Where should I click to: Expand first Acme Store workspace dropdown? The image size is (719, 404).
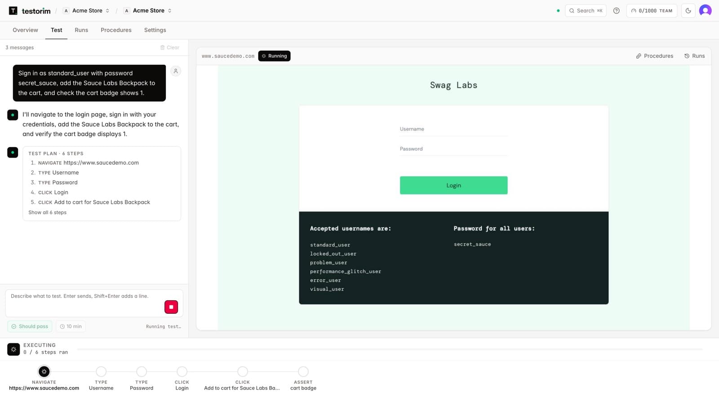[87, 11]
